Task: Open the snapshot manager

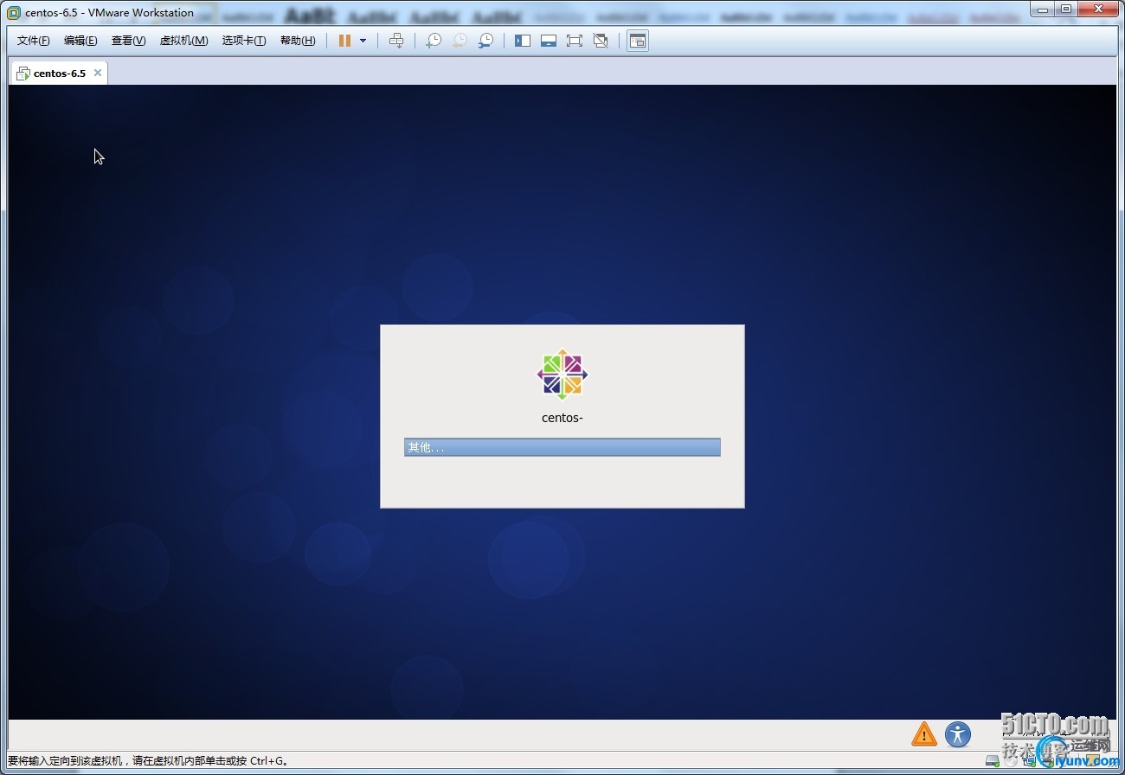Action: click(486, 41)
